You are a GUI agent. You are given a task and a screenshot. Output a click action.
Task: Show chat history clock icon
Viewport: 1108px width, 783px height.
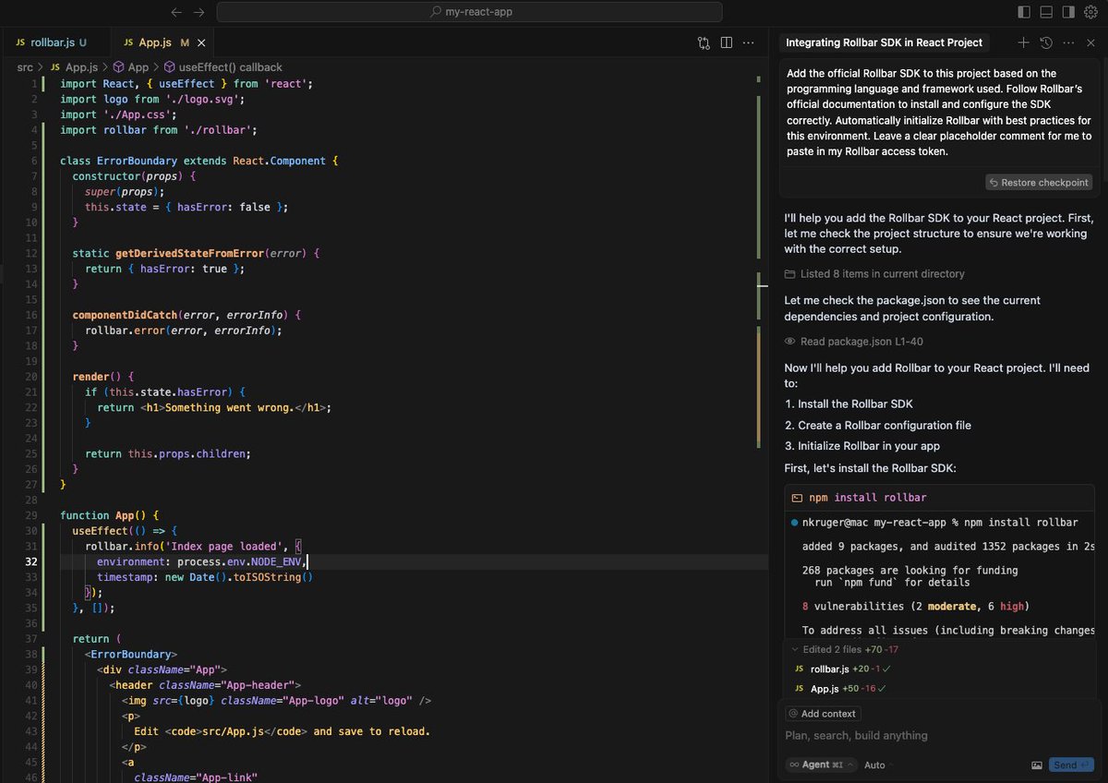point(1045,42)
